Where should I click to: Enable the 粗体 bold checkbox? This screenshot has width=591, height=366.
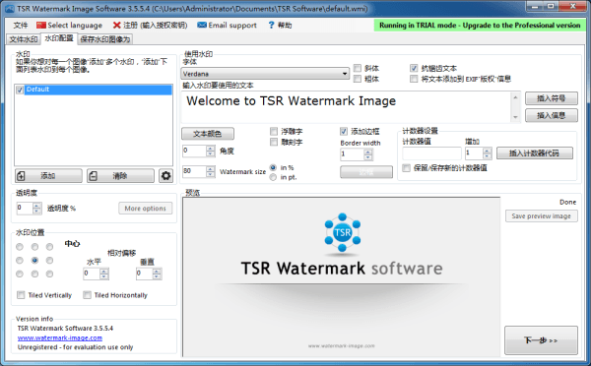[x=358, y=79]
